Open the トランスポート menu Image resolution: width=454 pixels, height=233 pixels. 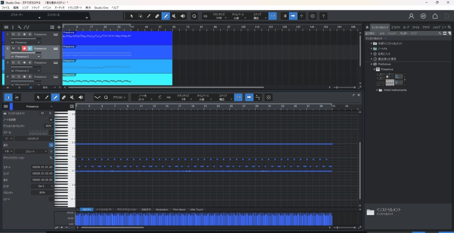tap(75, 8)
